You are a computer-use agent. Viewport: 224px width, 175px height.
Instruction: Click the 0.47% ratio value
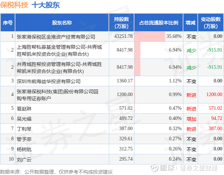tap(175, 108)
